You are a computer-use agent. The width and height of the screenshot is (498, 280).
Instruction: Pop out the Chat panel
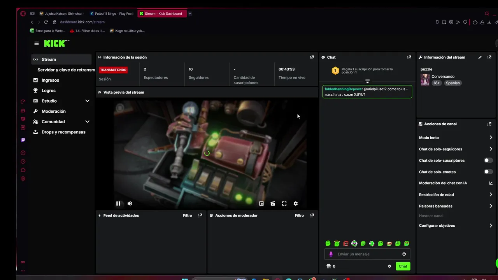click(x=409, y=57)
